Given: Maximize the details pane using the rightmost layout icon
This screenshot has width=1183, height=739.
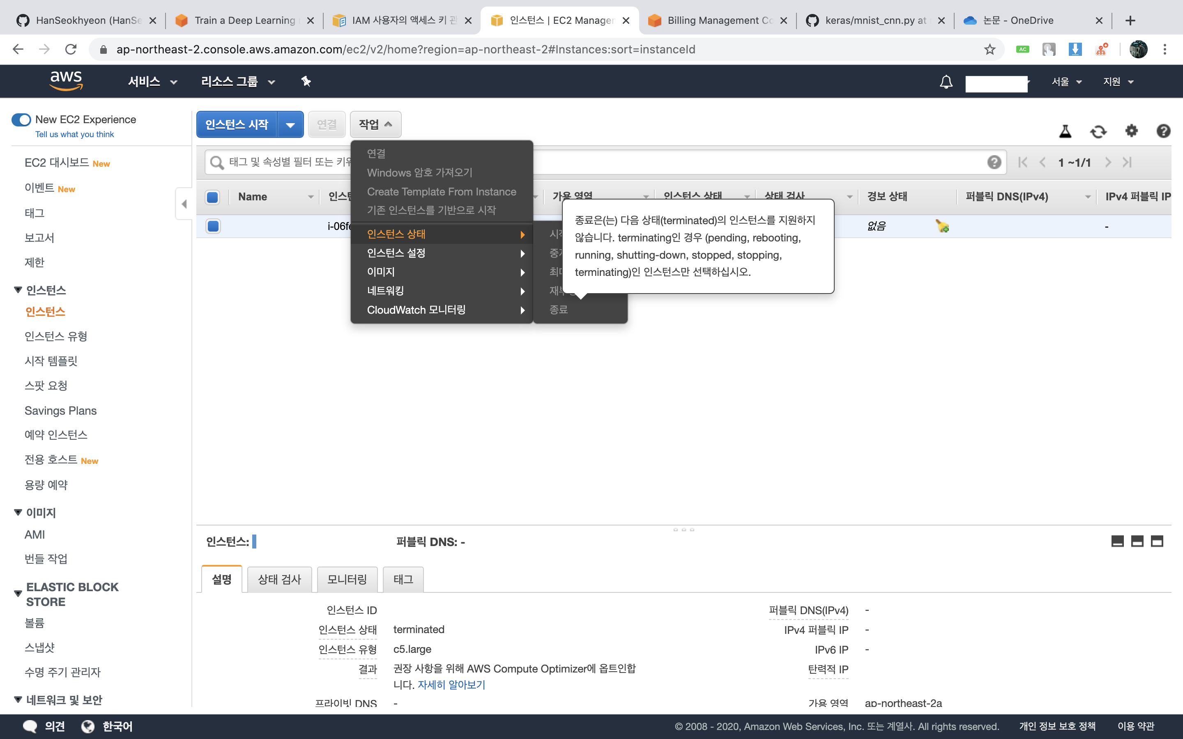Looking at the screenshot, I should point(1157,541).
